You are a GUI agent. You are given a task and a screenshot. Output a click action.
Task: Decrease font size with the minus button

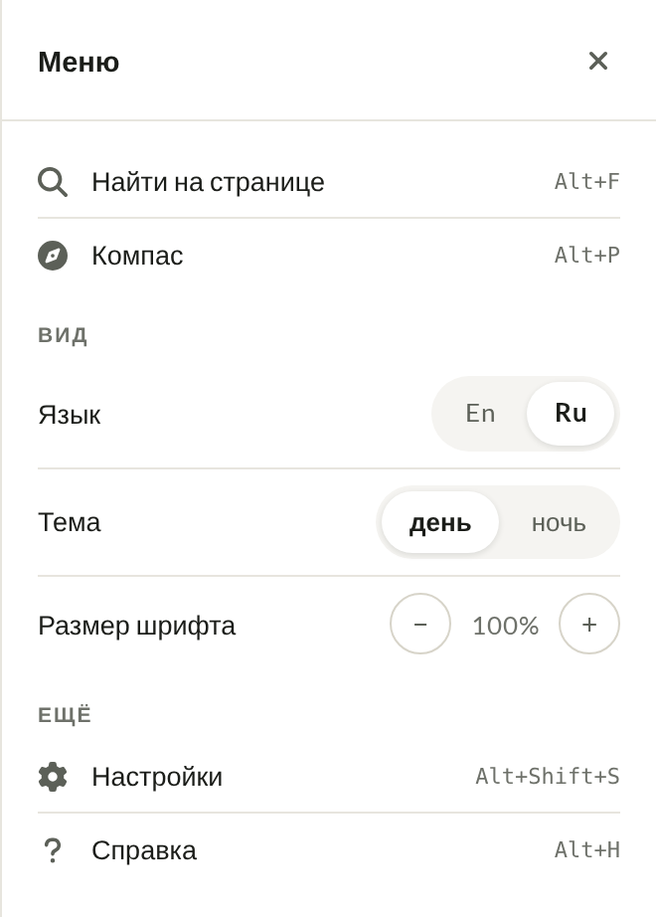(420, 624)
